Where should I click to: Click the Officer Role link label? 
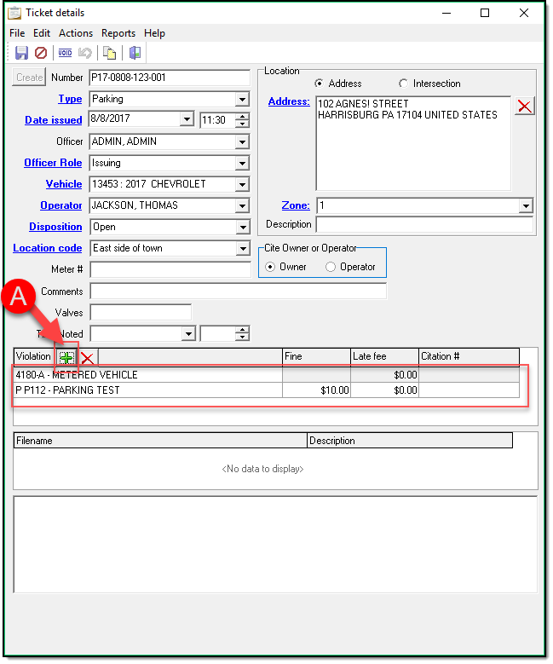[x=53, y=163]
